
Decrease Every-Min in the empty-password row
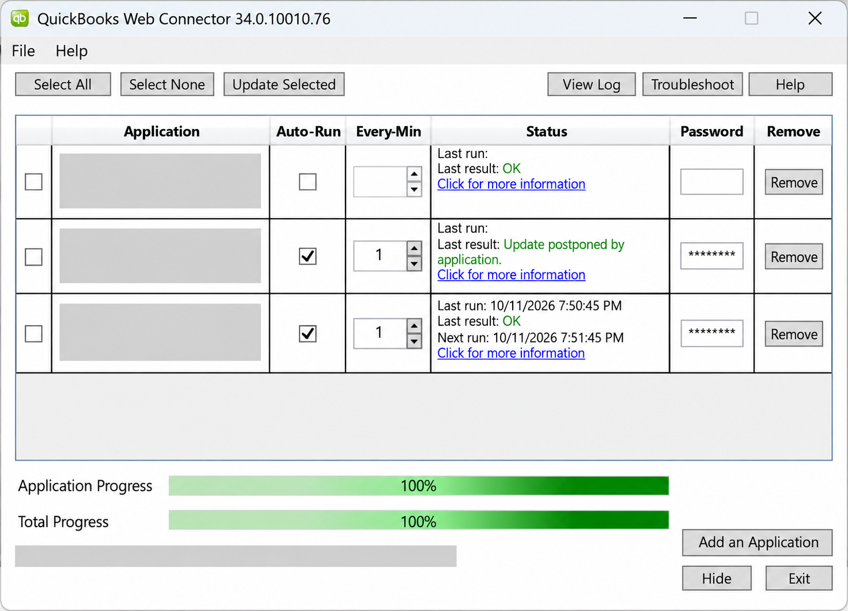pyautogui.click(x=414, y=189)
